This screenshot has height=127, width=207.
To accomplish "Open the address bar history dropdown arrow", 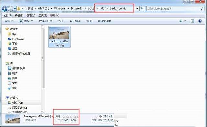I will (137, 9).
